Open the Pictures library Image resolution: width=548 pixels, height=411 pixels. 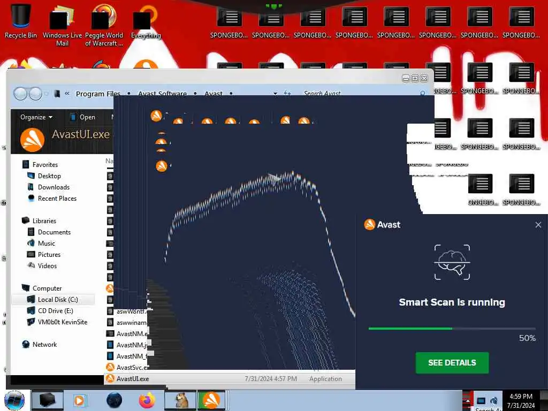[49, 254]
